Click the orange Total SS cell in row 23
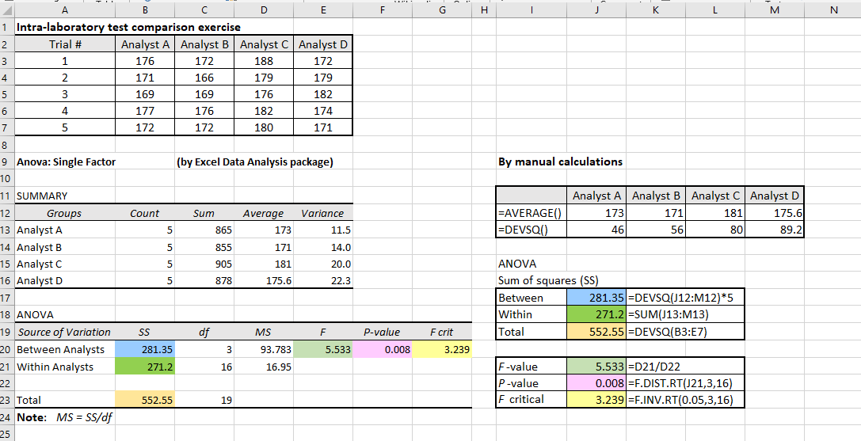 [x=145, y=400]
